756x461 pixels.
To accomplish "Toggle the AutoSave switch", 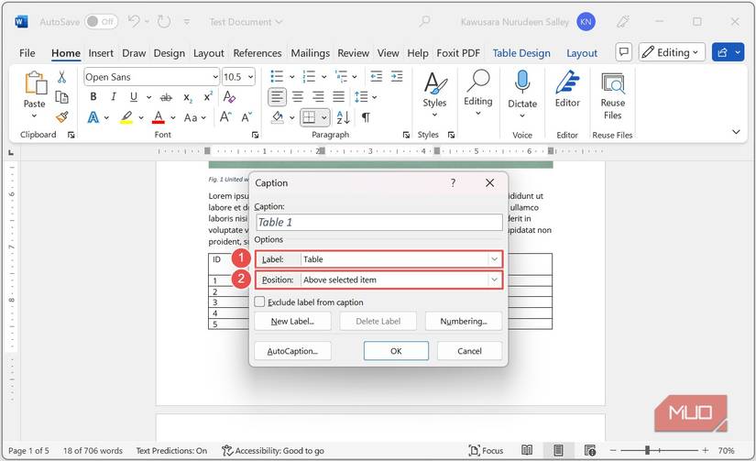I will pos(102,21).
